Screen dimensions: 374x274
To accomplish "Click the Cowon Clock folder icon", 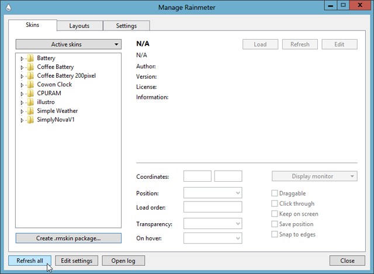I will pos(30,84).
